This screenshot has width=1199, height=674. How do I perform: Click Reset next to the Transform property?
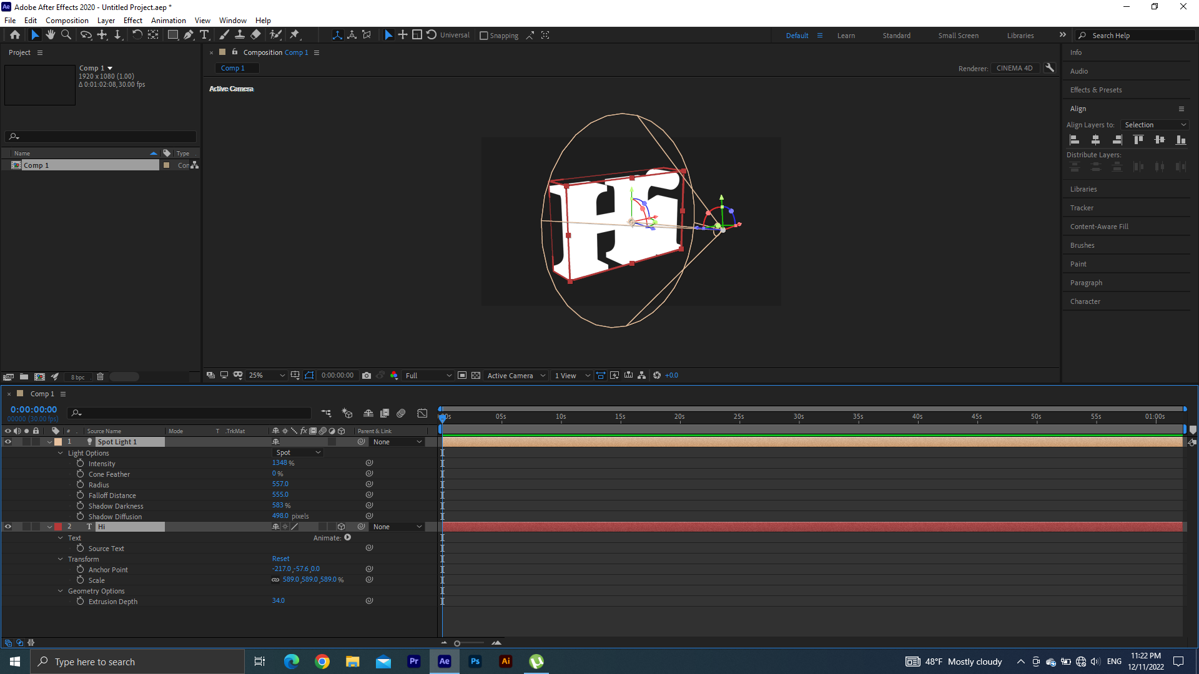click(x=280, y=559)
